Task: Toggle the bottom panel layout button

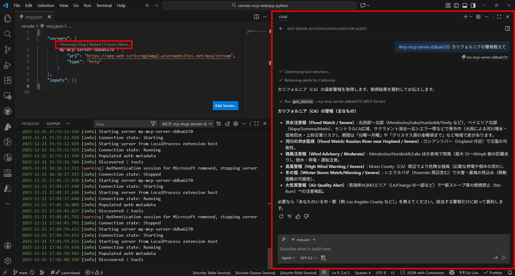Action: 465,6
